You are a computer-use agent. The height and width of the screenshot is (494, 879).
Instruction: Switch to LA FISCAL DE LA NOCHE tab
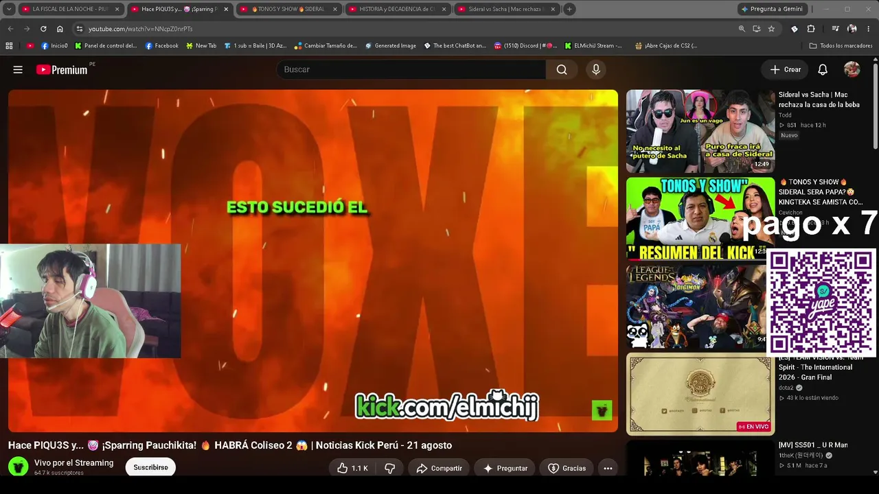71,9
